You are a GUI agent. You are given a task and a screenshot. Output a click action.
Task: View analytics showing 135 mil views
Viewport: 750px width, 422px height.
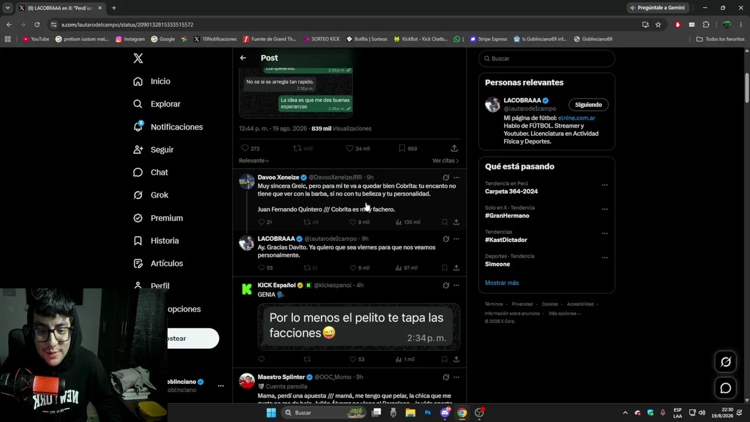tap(408, 222)
